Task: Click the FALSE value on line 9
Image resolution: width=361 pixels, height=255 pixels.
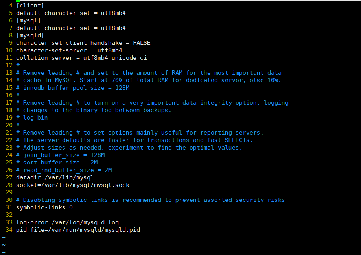Action: [142, 43]
